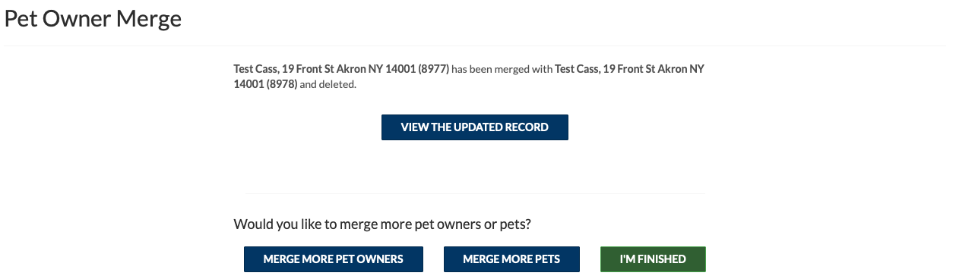Screen dimensions: 956x279
Task: Choose Merge More Pet Owners button
Action: [x=333, y=259]
